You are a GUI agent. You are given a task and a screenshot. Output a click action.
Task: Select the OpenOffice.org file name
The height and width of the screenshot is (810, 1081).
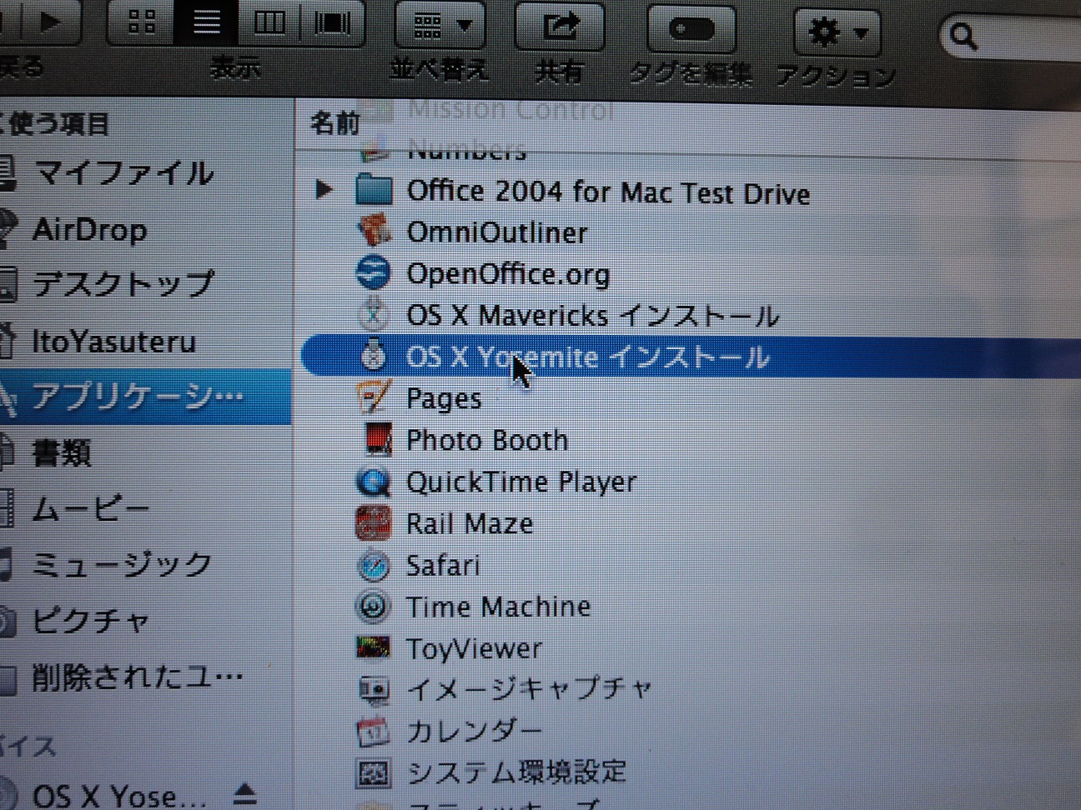(508, 274)
